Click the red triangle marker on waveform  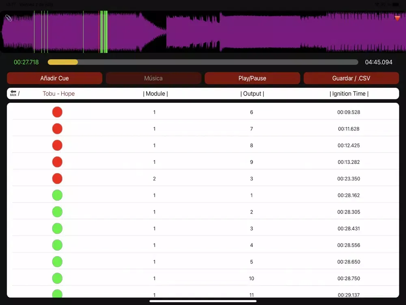[x=397, y=18]
